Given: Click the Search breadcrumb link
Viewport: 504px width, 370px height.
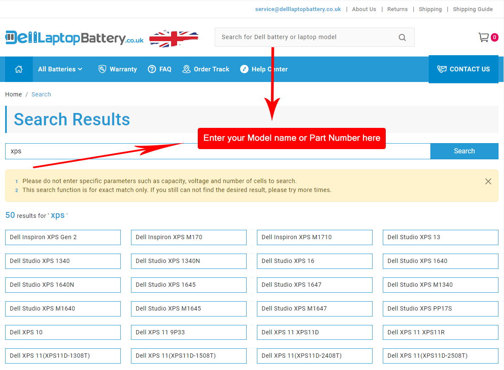Looking at the screenshot, I should tap(41, 94).
